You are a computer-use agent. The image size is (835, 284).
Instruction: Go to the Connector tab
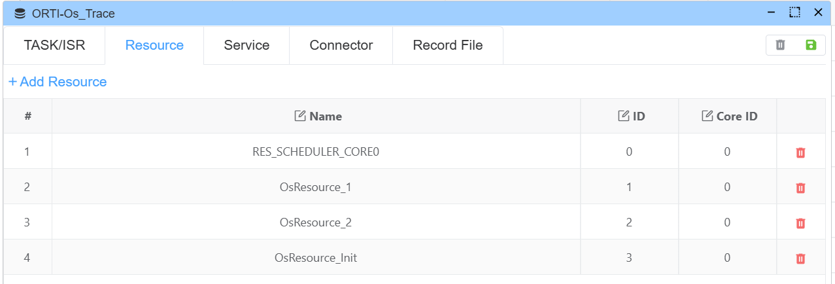tap(341, 45)
